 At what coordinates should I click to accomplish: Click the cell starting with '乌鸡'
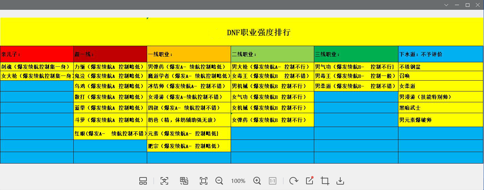110,86
